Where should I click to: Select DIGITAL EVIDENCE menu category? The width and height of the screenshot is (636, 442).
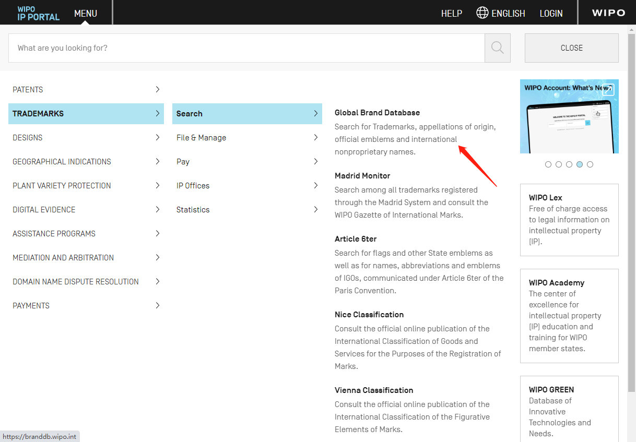click(86, 209)
